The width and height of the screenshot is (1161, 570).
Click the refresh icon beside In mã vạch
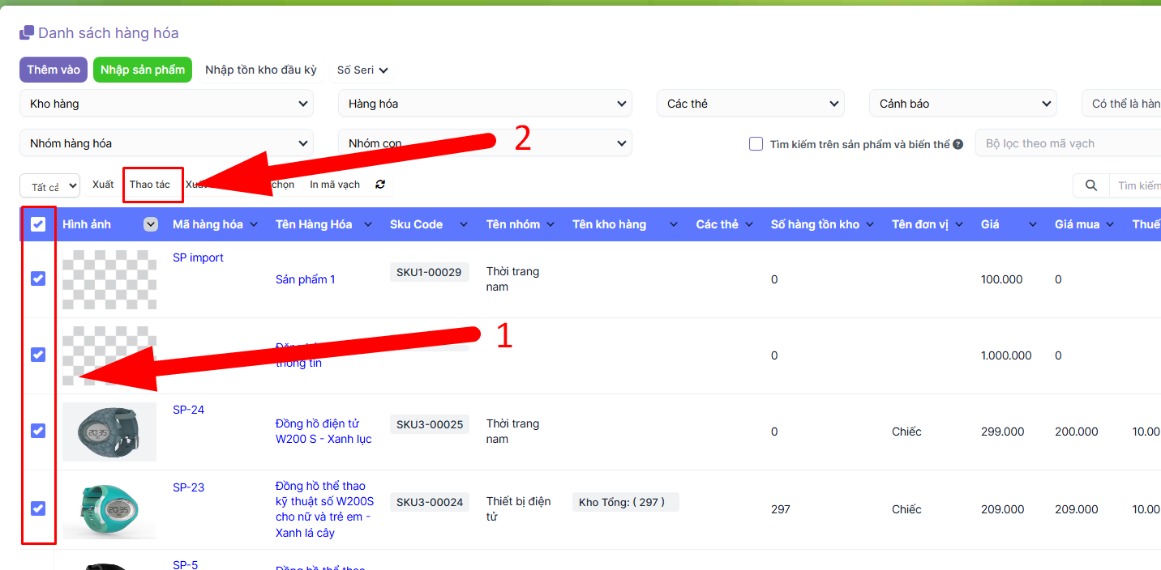(x=380, y=185)
